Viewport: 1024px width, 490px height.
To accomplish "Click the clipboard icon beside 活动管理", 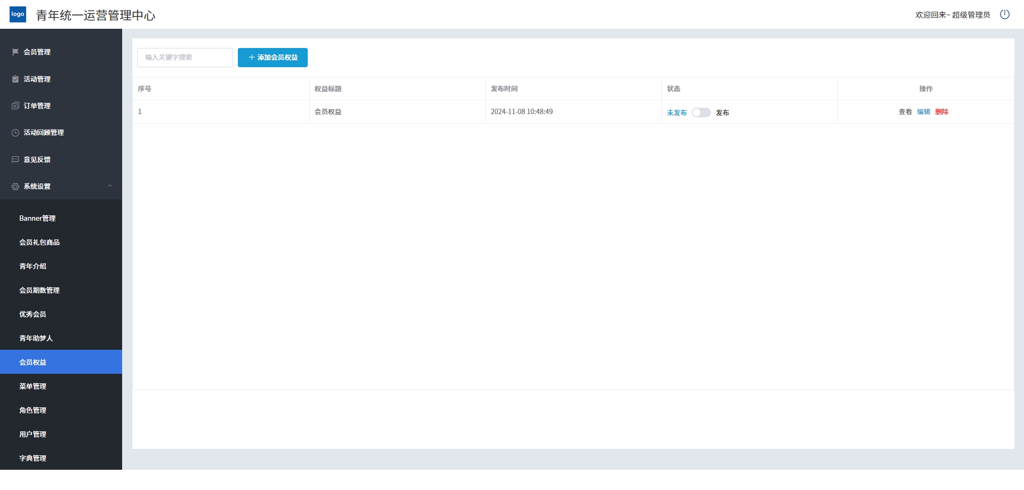I will pos(15,79).
